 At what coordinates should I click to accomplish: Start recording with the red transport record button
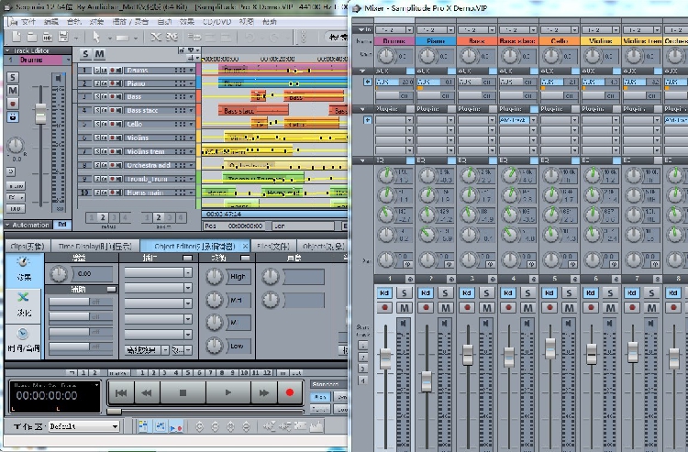click(x=290, y=392)
